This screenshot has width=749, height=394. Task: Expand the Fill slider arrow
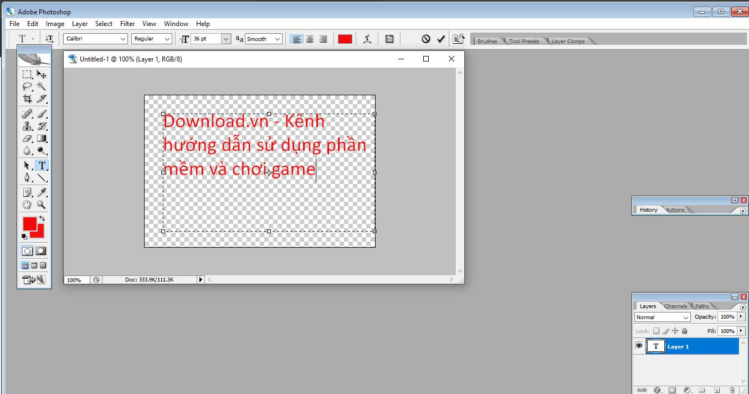coord(741,331)
